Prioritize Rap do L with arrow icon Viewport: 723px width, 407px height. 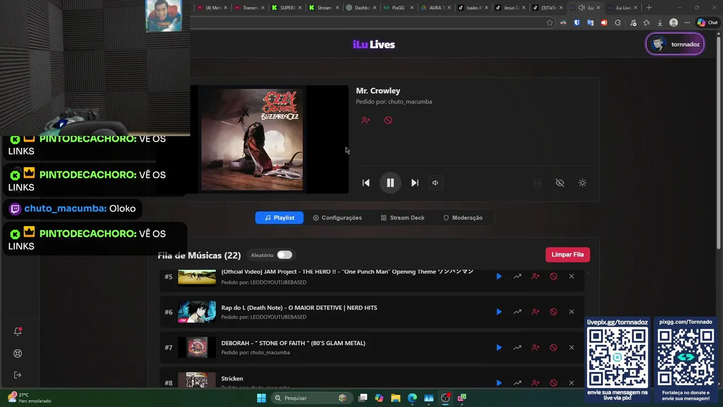click(517, 311)
